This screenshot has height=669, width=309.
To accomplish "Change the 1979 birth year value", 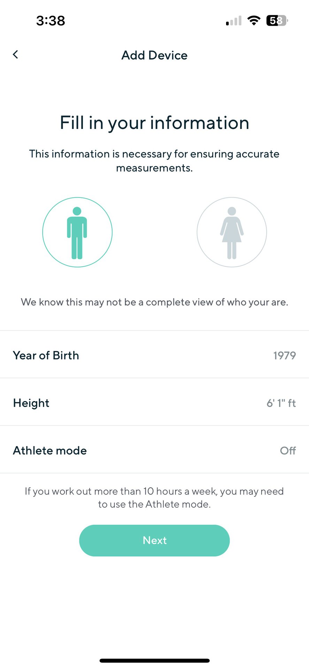I will [x=284, y=355].
